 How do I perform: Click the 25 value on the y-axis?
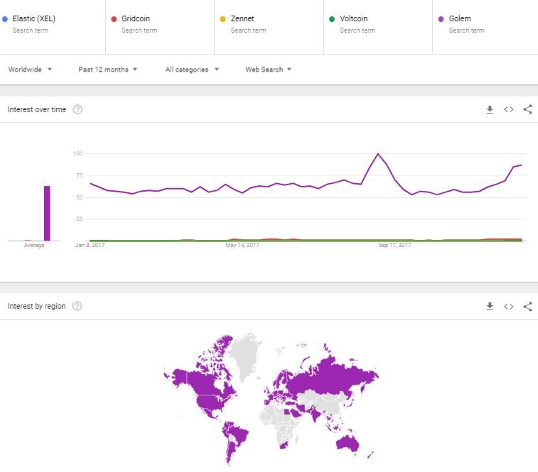click(x=80, y=219)
